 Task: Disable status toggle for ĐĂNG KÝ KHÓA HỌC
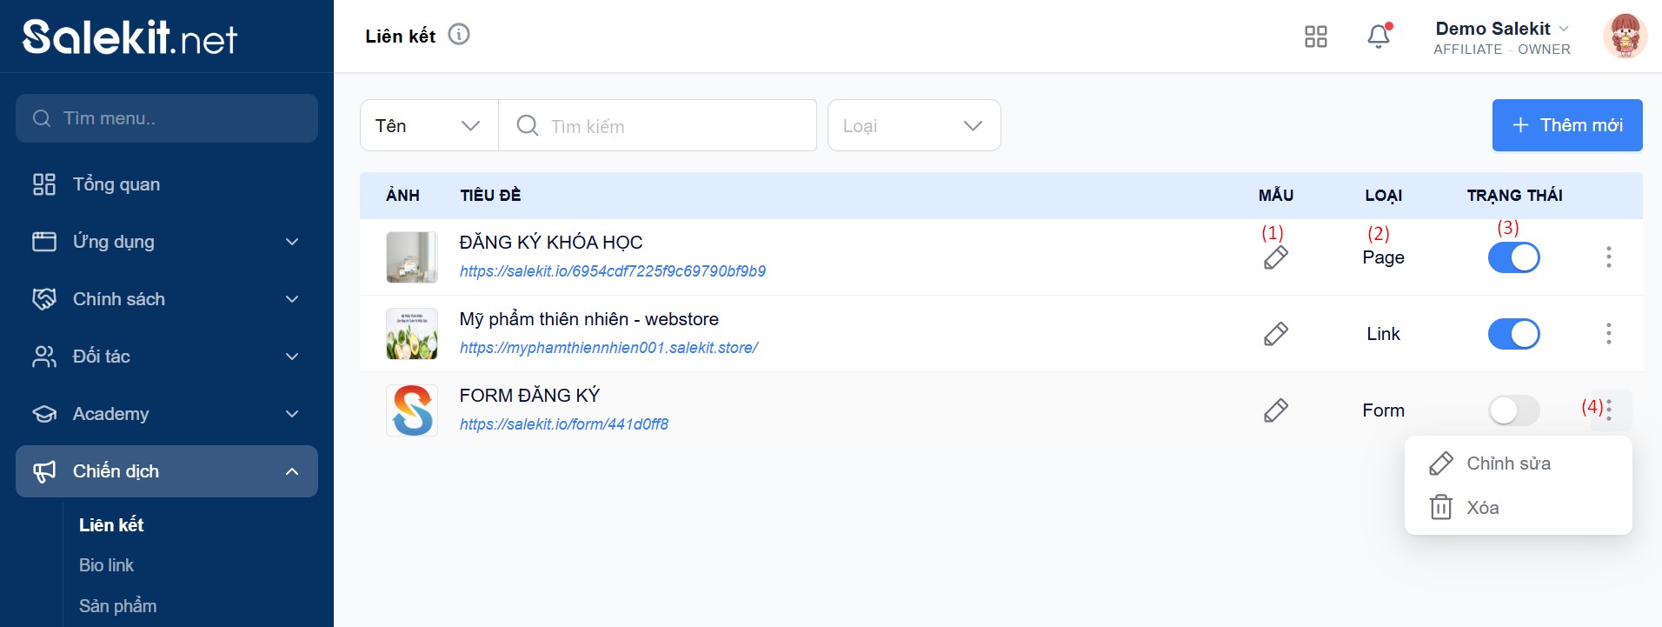pyautogui.click(x=1513, y=257)
